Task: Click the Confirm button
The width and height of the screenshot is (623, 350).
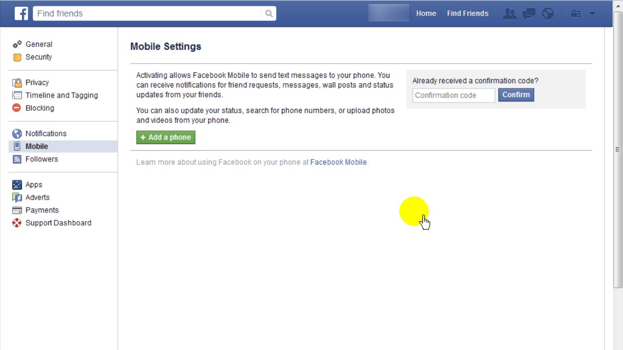Action: tap(516, 95)
